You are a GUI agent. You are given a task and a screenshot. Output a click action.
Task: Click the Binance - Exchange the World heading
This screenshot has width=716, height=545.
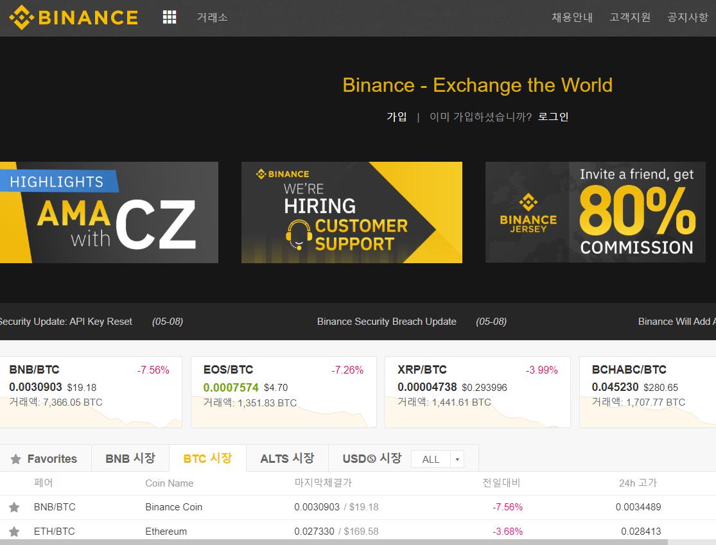(477, 85)
